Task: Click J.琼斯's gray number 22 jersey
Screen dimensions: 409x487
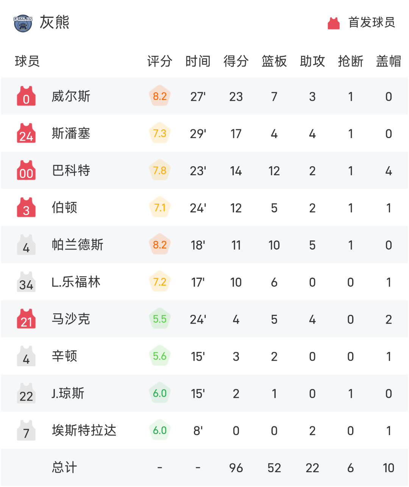Action: (x=26, y=393)
